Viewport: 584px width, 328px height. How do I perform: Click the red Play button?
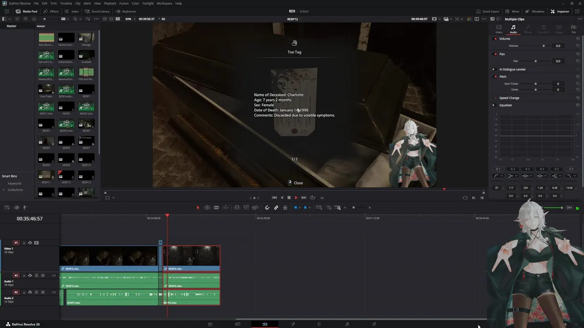296,198
